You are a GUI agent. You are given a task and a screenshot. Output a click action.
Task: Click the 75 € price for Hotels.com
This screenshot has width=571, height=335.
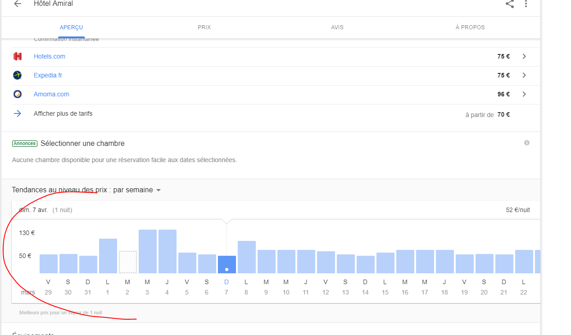click(x=503, y=56)
